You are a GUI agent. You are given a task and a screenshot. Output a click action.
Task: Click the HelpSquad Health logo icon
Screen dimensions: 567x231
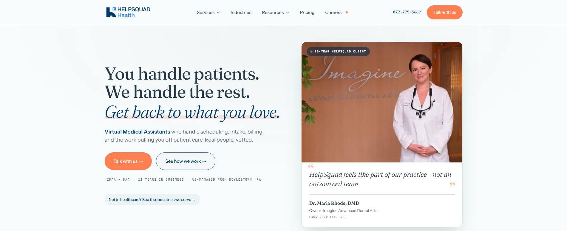point(111,12)
